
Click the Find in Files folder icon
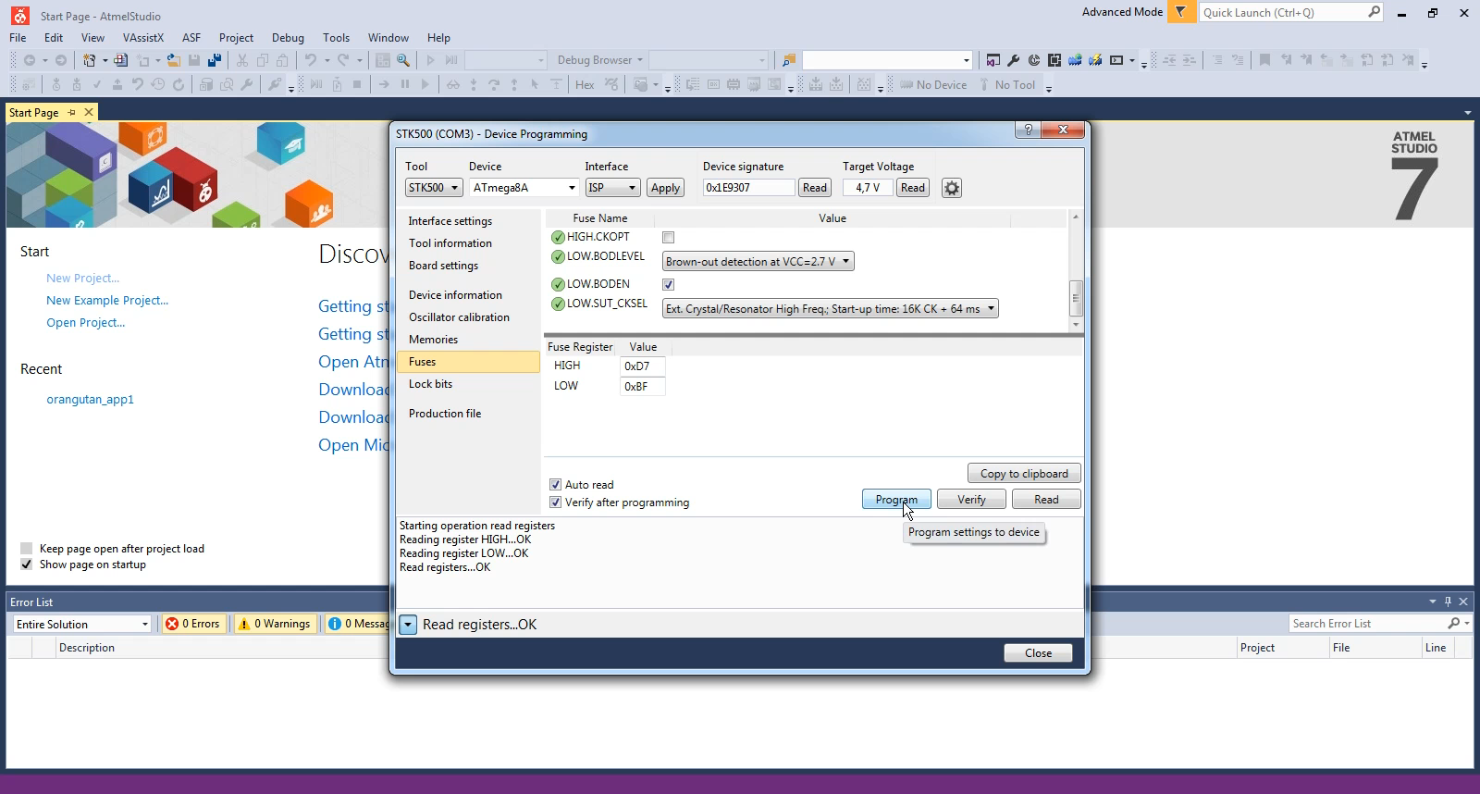(789, 60)
